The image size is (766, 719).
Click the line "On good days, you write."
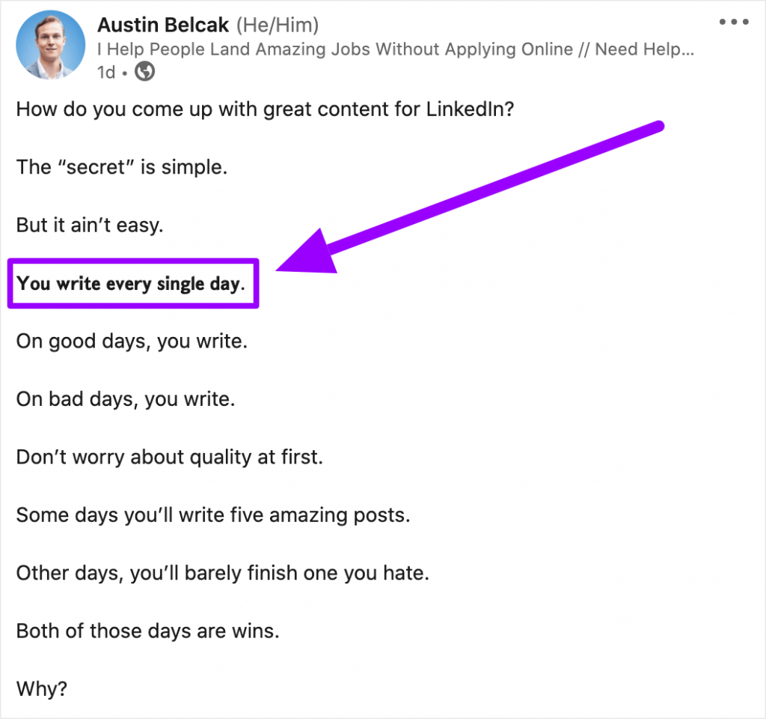pyautogui.click(x=132, y=342)
